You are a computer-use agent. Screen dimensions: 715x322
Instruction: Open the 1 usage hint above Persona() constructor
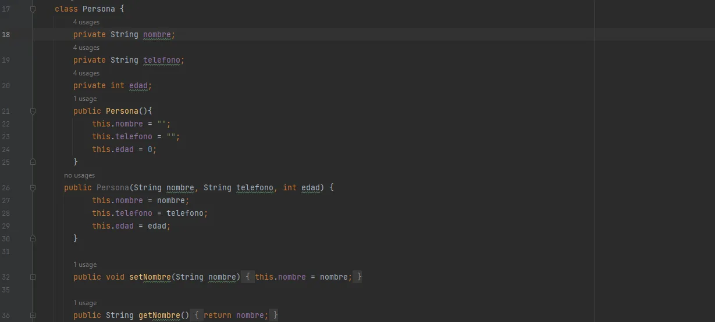point(85,99)
